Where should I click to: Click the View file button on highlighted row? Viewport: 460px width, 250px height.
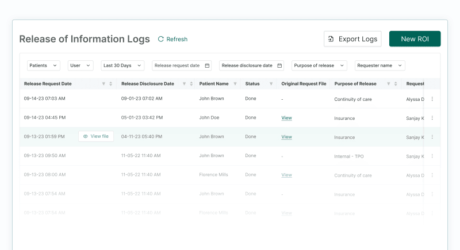tap(96, 136)
